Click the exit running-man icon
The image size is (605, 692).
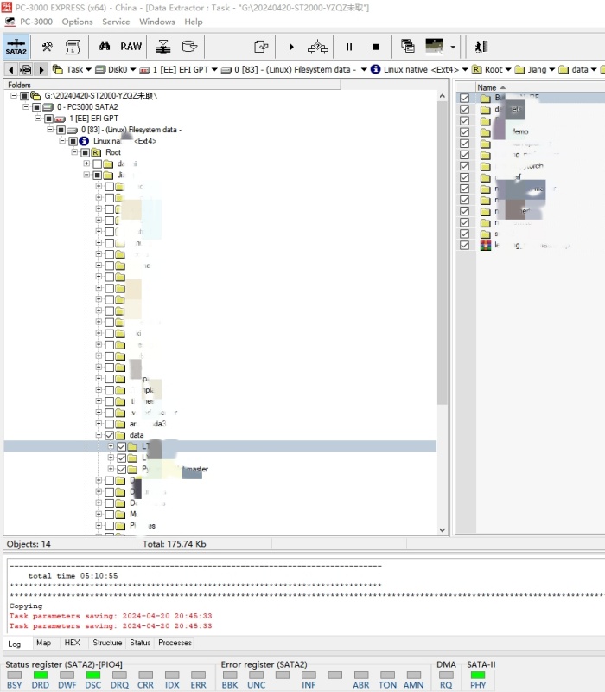click(x=481, y=47)
